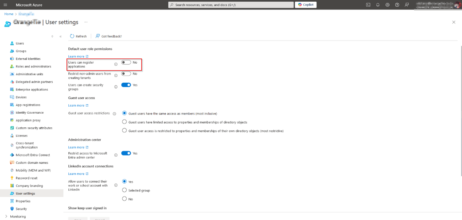Open Learn more under Administration center
This screenshot has width=462, height=220.
pos(78,147)
